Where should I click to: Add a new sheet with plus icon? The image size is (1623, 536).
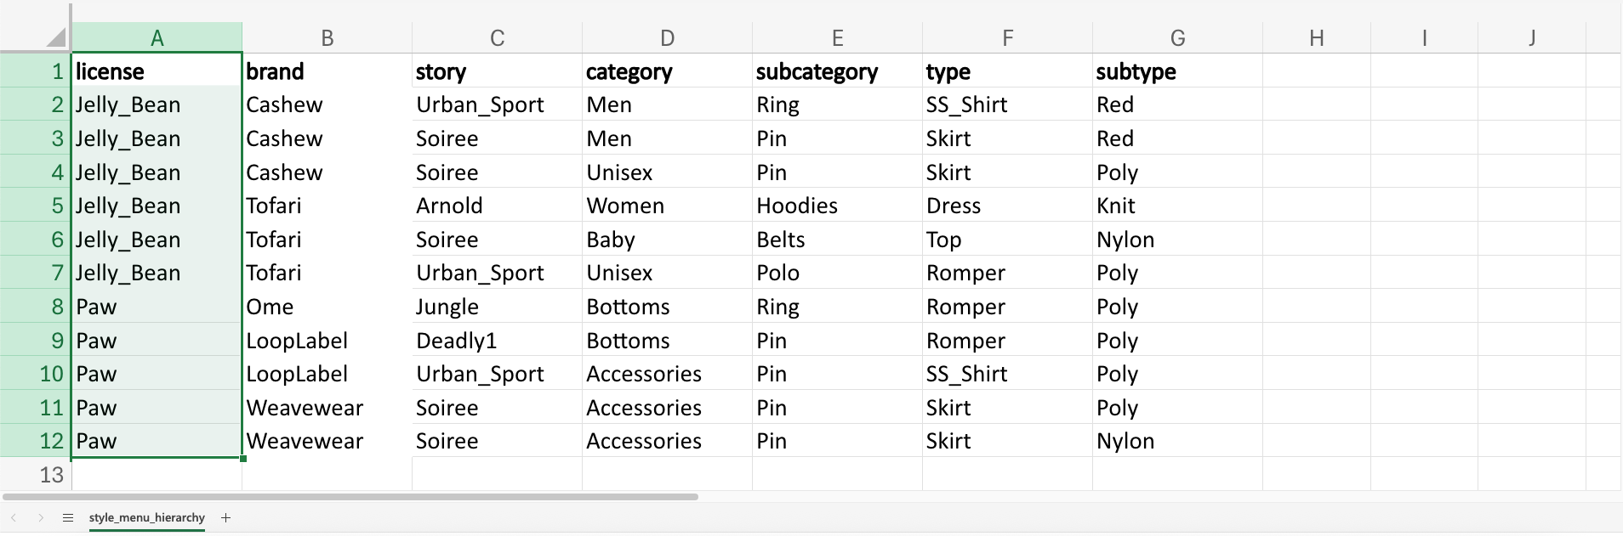tap(225, 517)
